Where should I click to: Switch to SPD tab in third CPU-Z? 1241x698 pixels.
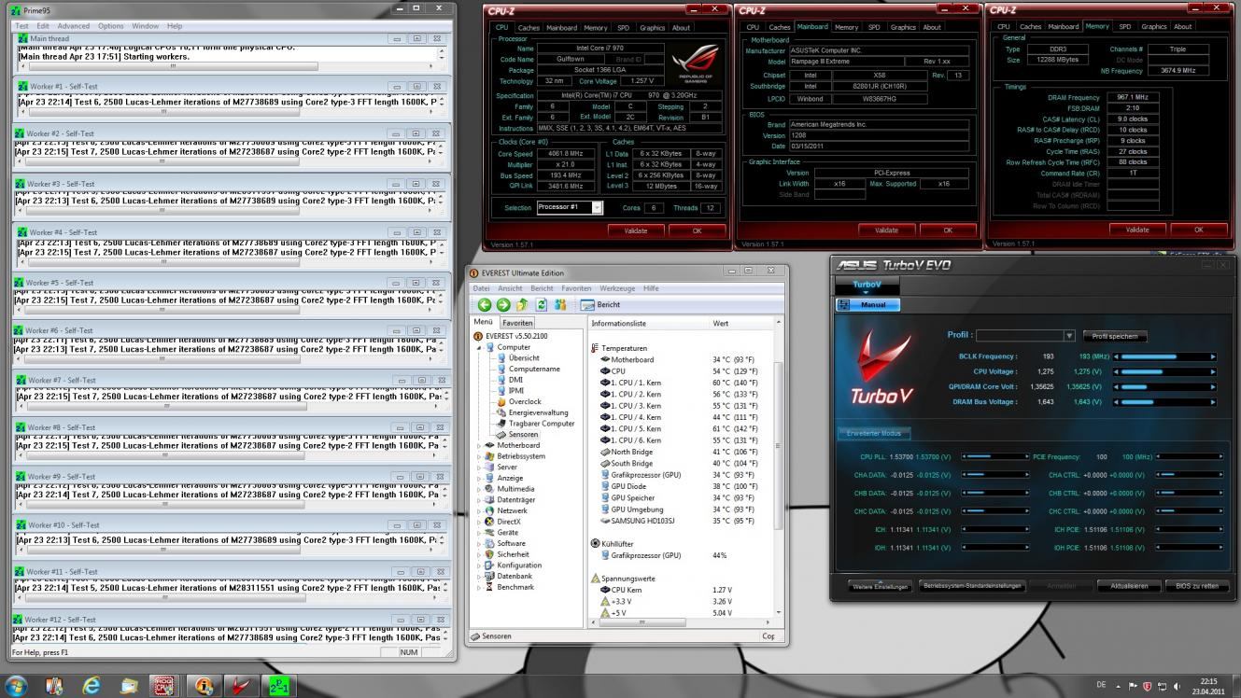[1124, 26]
